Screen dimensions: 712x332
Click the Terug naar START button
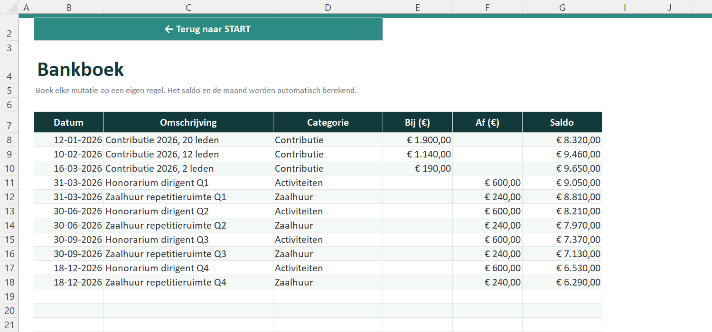coord(208,29)
